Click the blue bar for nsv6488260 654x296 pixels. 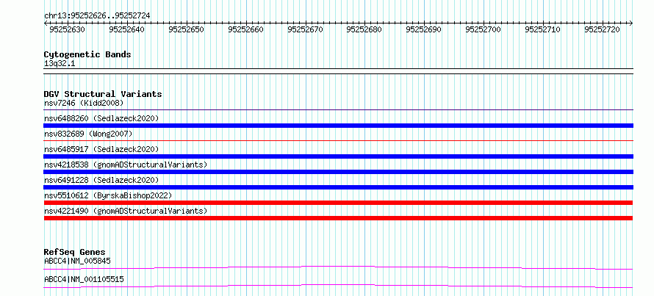point(338,126)
